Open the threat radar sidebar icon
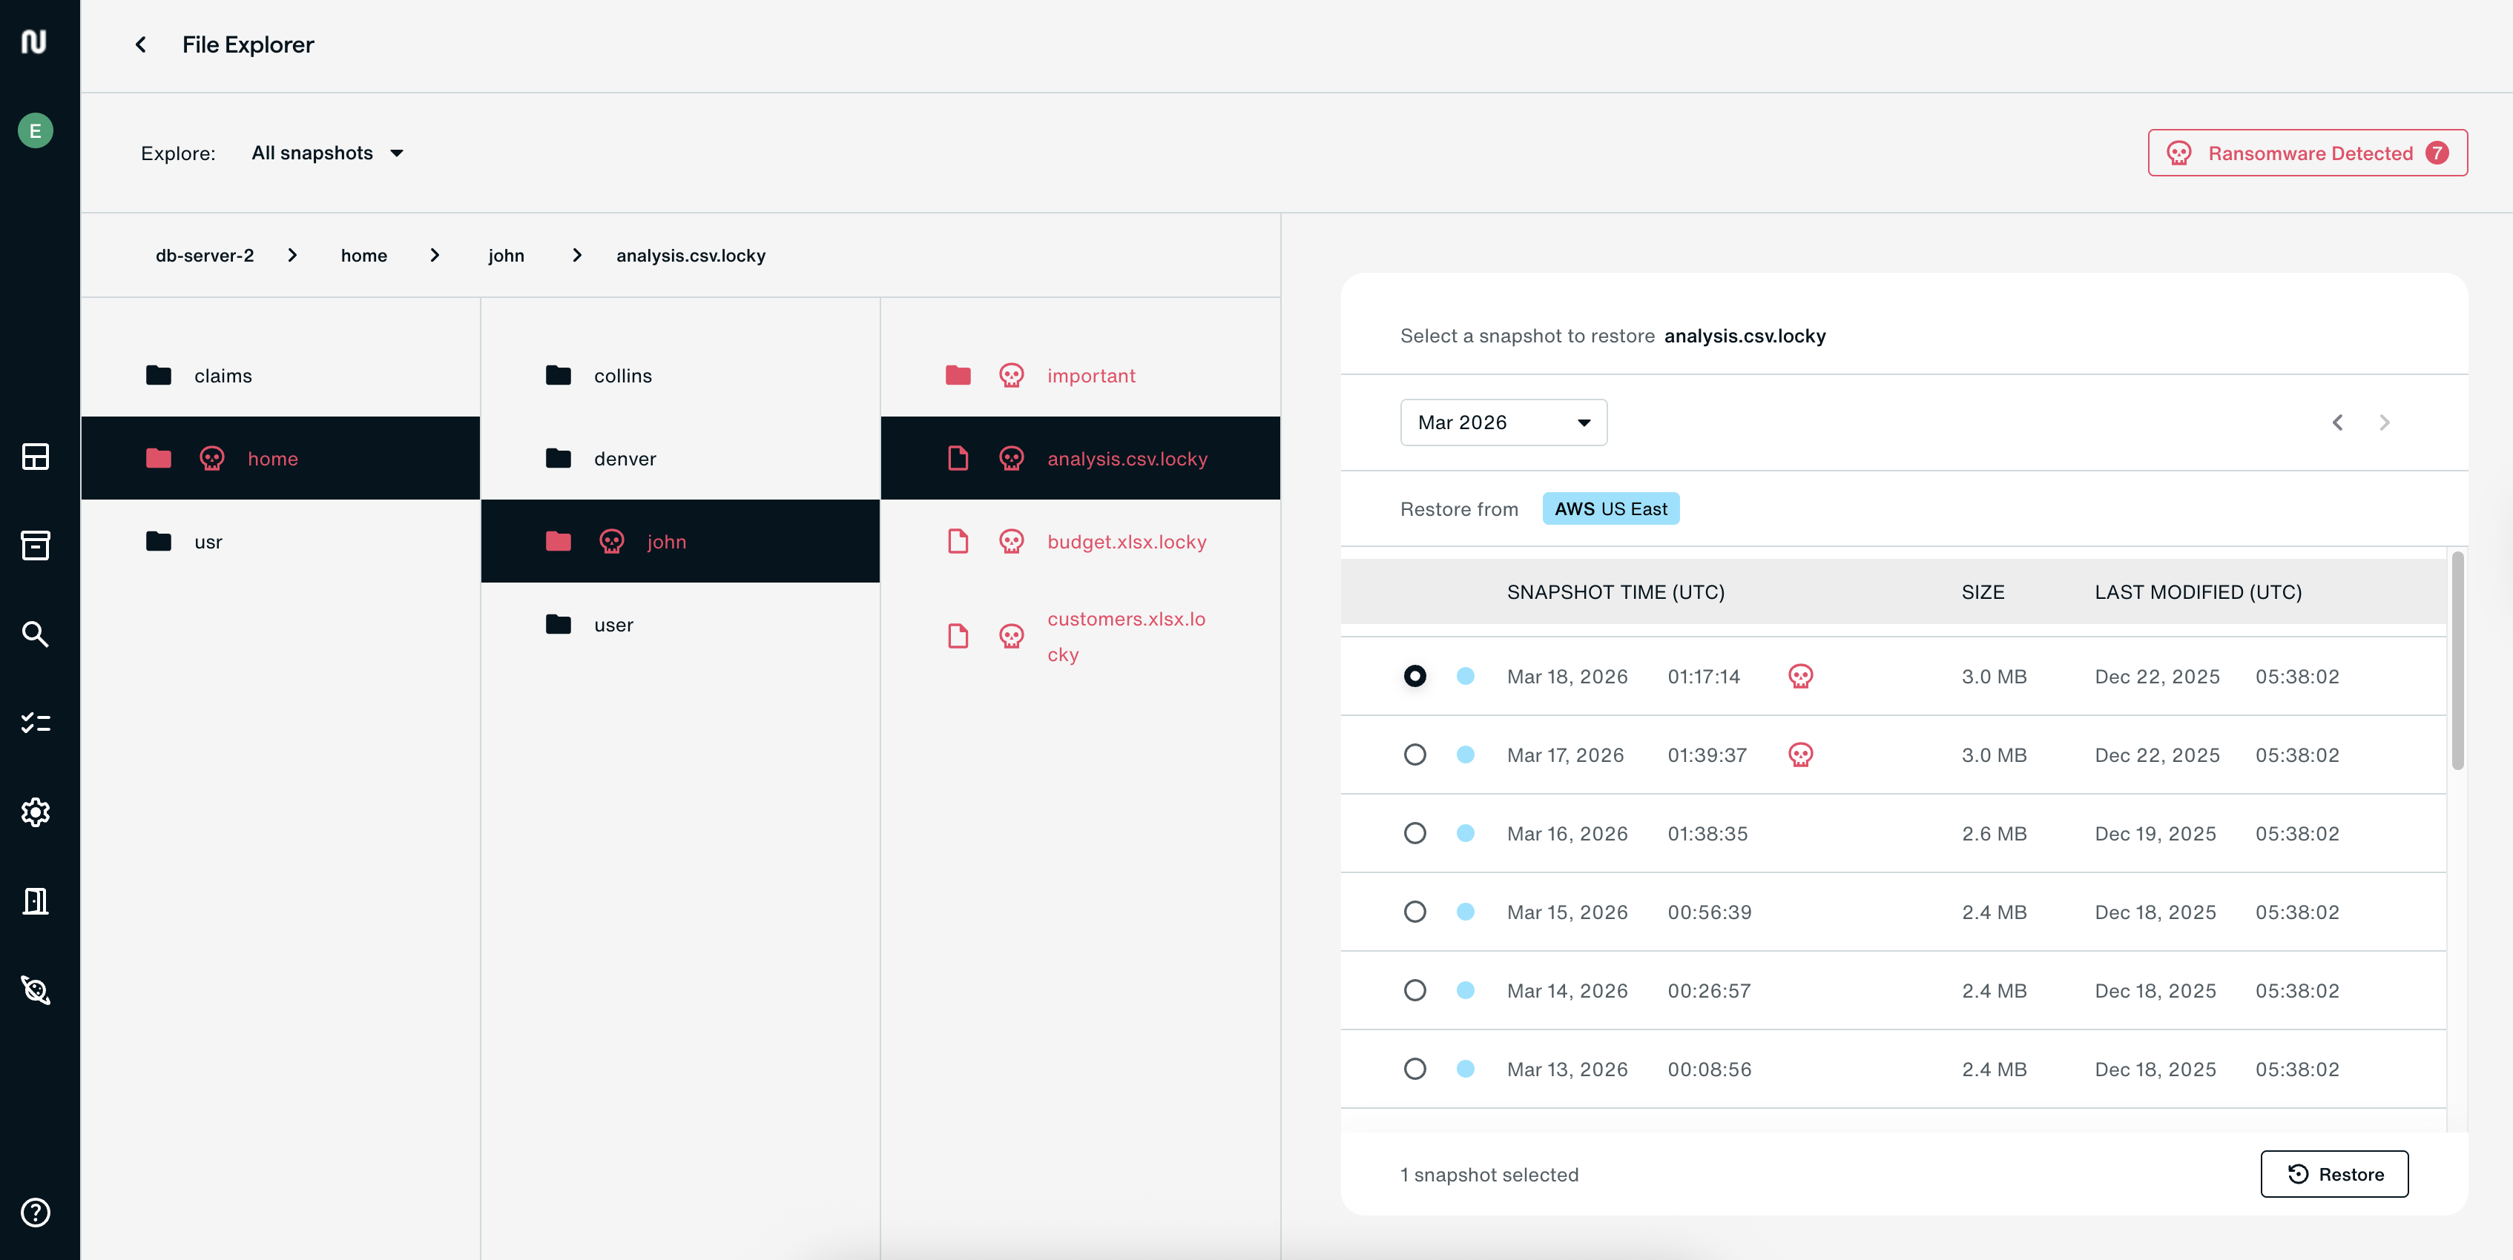The height and width of the screenshot is (1260, 2513). [35, 990]
